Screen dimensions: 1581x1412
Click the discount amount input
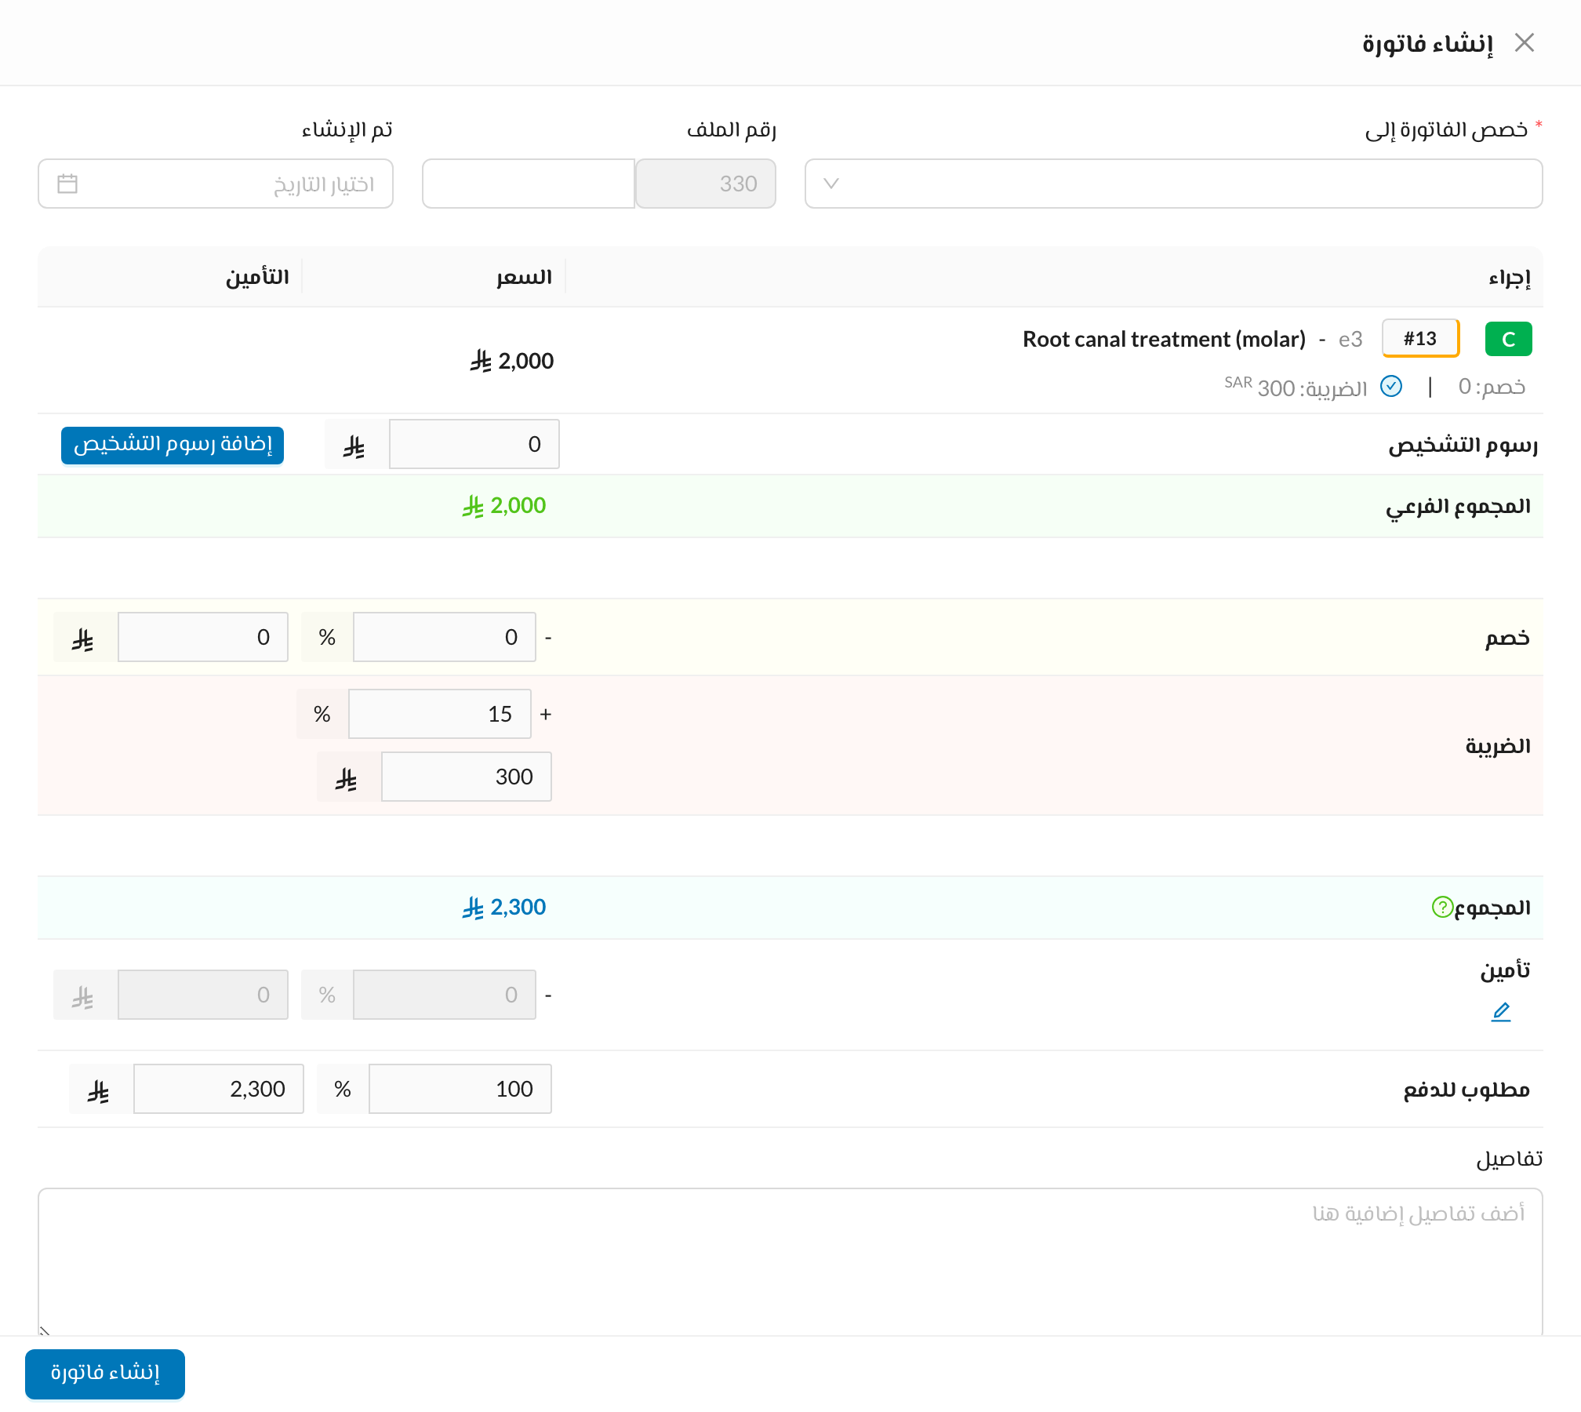coord(203,637)
